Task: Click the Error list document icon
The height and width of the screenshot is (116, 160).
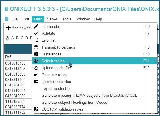Action: [36, 40]
